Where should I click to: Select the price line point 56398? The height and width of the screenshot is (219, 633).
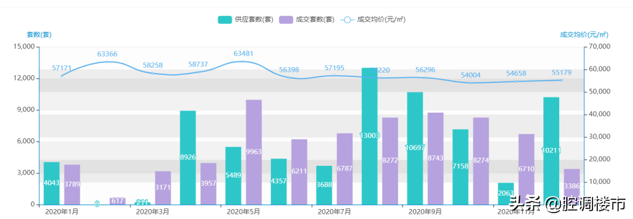point(288,77)
